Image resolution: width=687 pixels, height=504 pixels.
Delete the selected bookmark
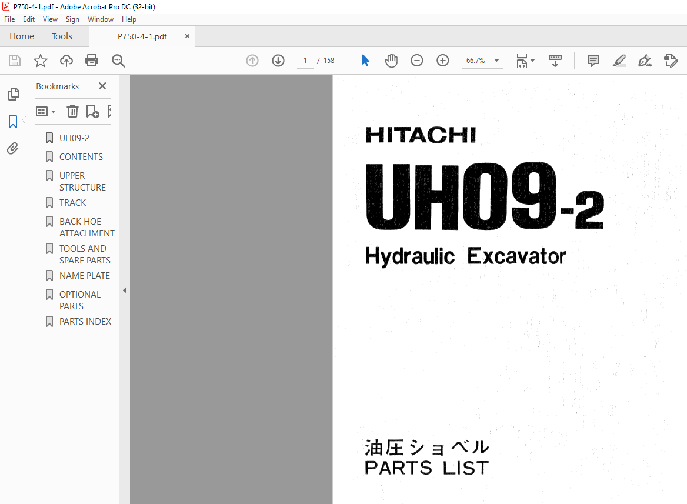[72, 111]
